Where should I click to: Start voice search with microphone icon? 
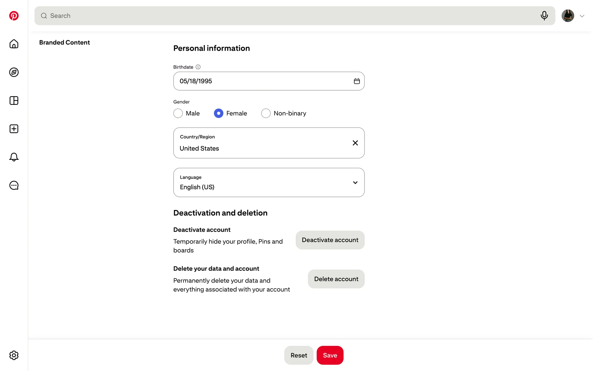(544, 16)
